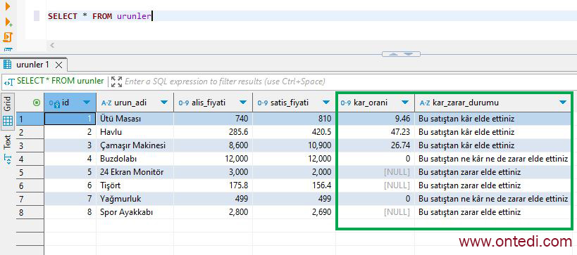Click the A-Z type icon of urun_adi

(x=106, y=103)
